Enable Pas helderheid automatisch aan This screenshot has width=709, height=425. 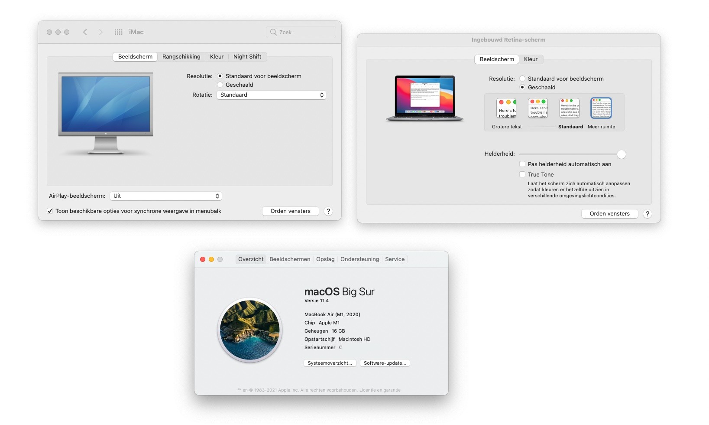522,164
